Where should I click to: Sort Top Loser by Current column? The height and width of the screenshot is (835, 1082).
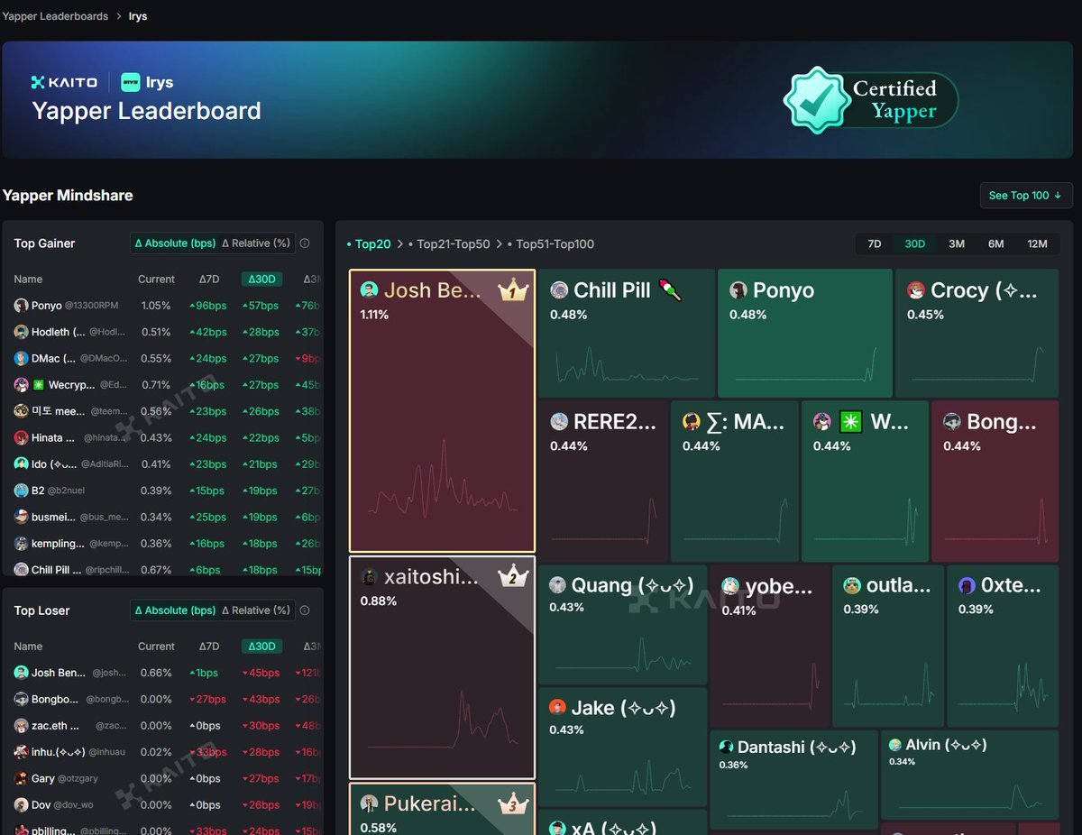click(x=156, y=647)
